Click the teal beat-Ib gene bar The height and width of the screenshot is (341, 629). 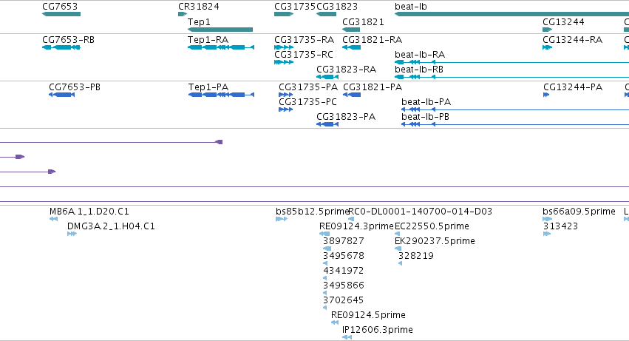(x=512, y=14)
